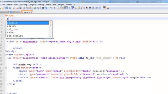Screen dimensions: 168x94
Task: Open the Encoding menu
Action: click(23, 5)
